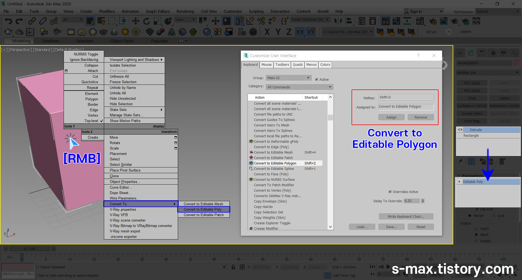This screenshot has width=522, height=280.
Task: Activate Unlink Selection tool
Action: (43, 21)
